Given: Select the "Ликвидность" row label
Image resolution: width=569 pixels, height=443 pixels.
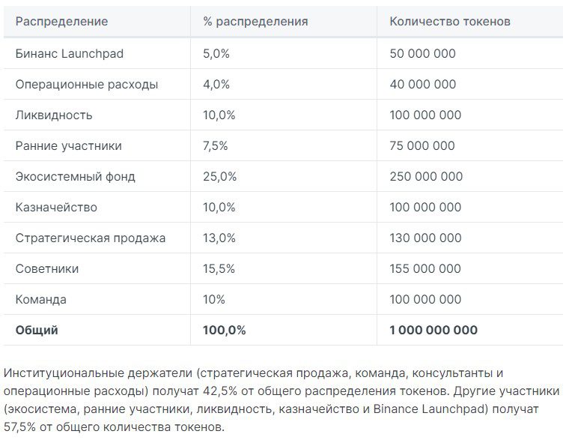Looking at the screenshot, I should coord(54,115).
